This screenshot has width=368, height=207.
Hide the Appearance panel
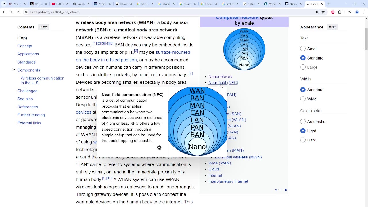click(x=332, y=27)
